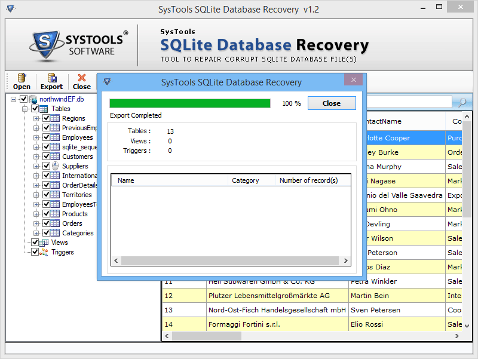Click the main window's title bar app icon
Image resolution: width=478 pixels, height=359 pixels.
(10, 8)
